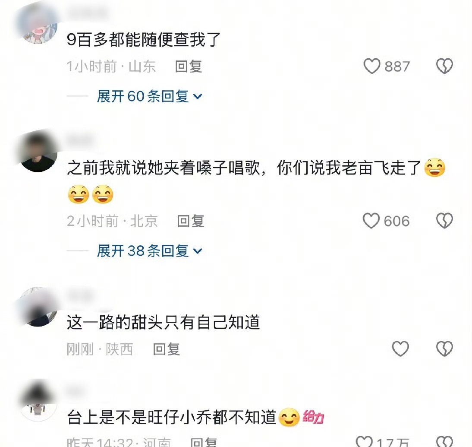Reply to the Beijing comment

[191, 221]
